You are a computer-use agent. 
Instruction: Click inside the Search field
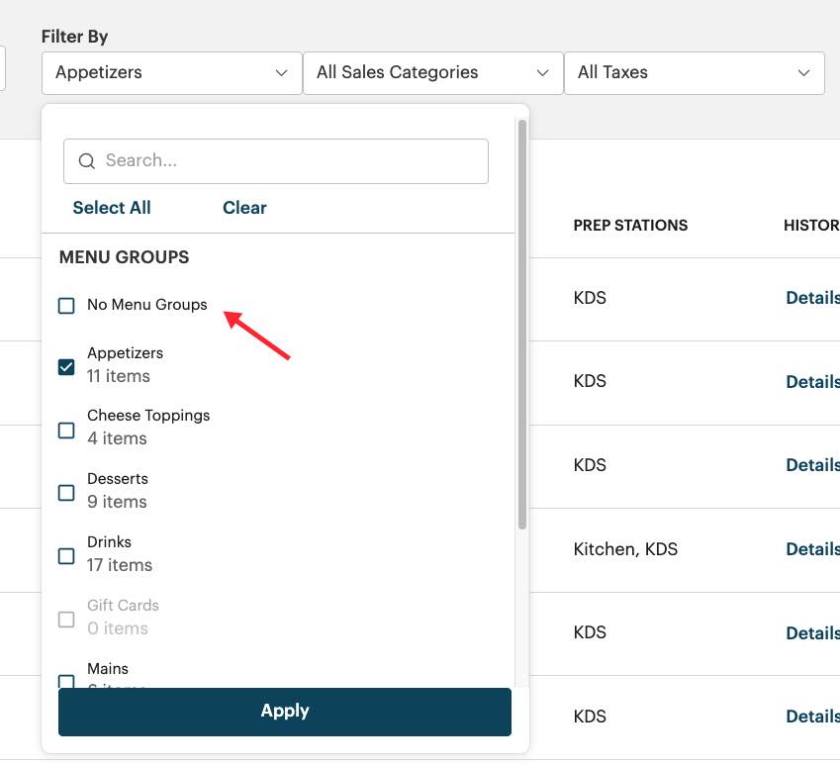click(275, 160)
